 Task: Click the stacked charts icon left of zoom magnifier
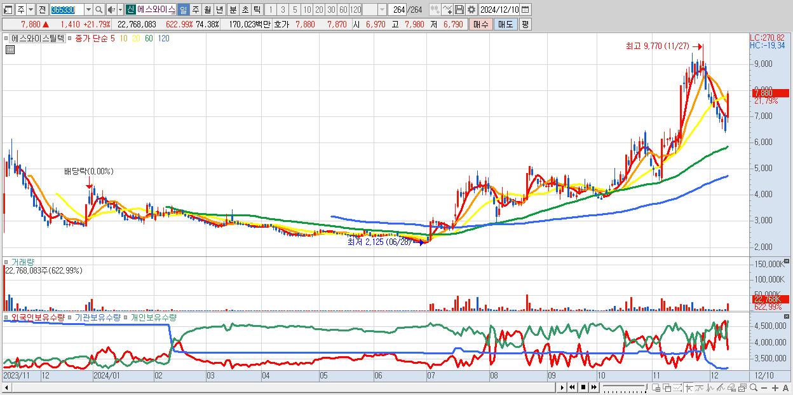coord(742,387)
